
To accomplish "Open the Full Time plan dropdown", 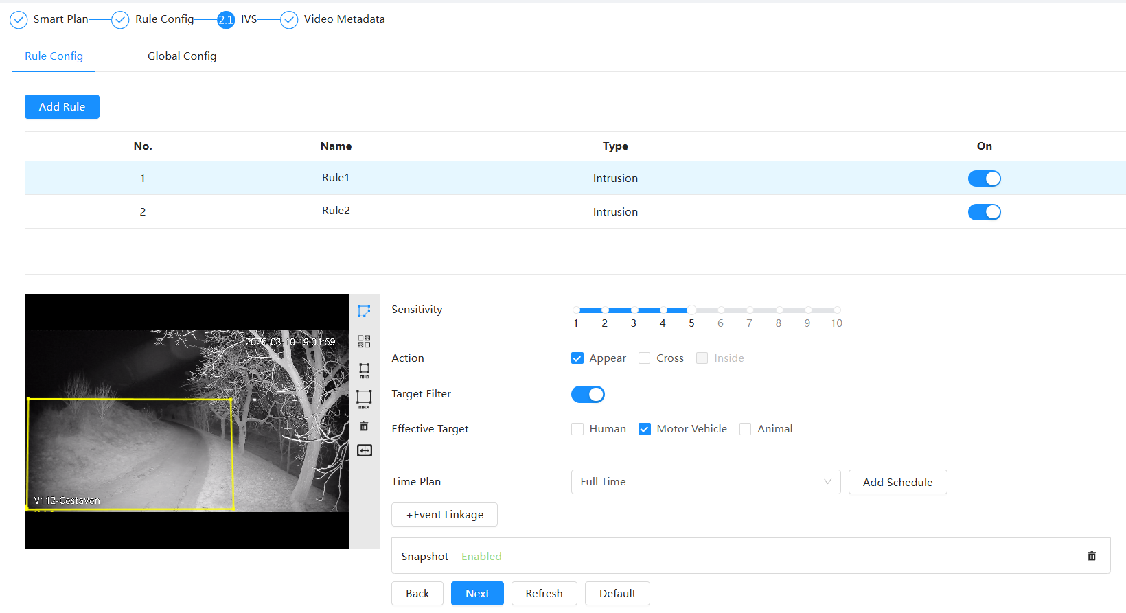I will coord(705,482).
